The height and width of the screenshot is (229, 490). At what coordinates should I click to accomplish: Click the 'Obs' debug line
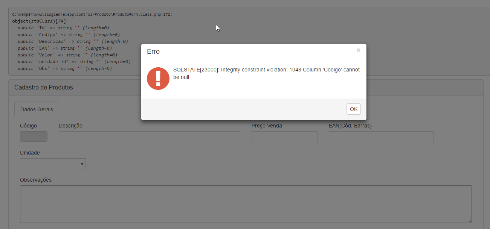coord(64,68)
